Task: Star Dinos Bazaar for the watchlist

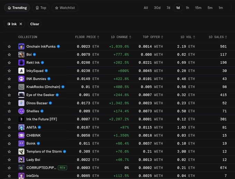Action: 9,103
